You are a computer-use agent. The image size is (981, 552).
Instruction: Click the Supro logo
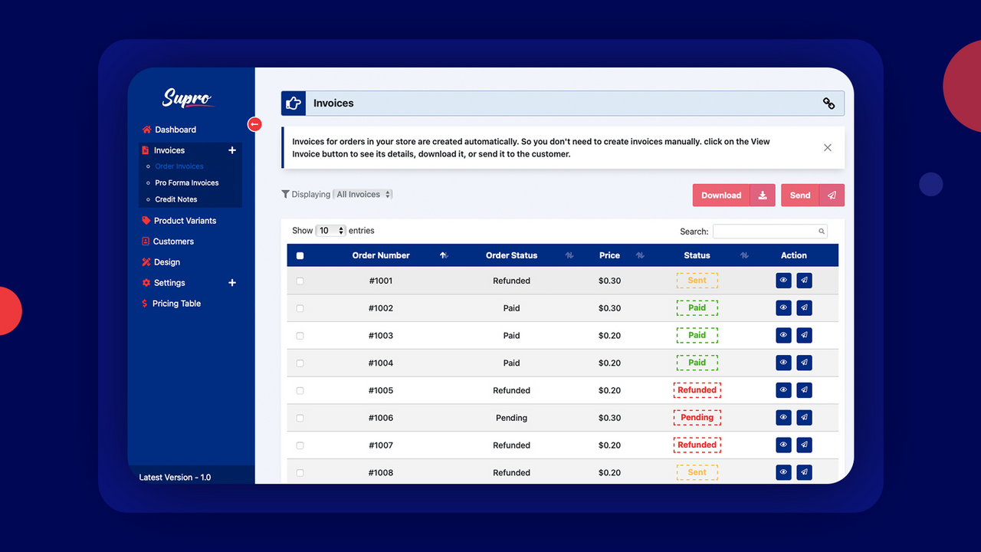tap(187, 98)
